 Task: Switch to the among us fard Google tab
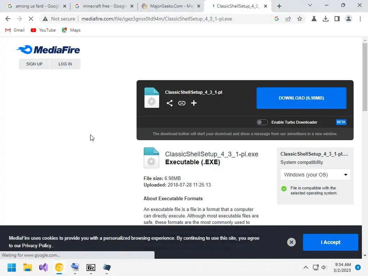click(36, 6)
